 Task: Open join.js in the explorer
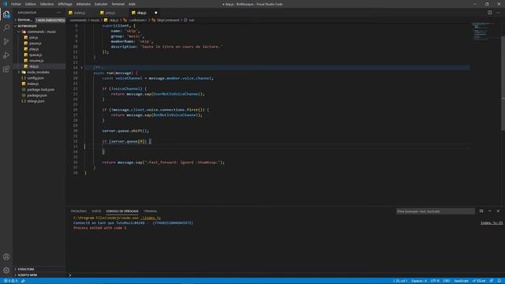tap(33, 37)
